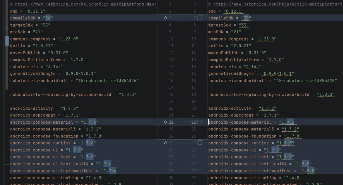Click androidx-compose-runtime = "1.9.5" in right pane
The image size is (343, 185).
coord(251,143)
